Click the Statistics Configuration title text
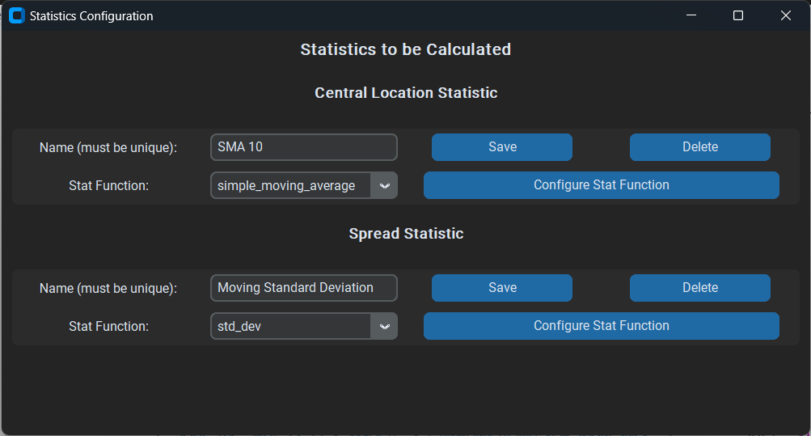Viewport: 811px width, 436px height. [x=91, y=16]
